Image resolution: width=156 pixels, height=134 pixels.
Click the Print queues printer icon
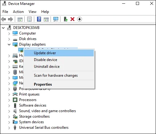point(15,94)
